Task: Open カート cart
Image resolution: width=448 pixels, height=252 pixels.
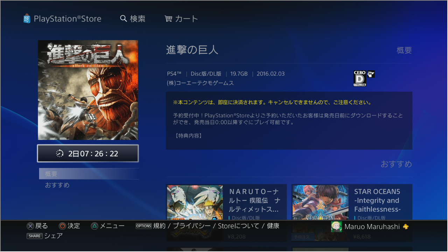Action: point(187,19)
